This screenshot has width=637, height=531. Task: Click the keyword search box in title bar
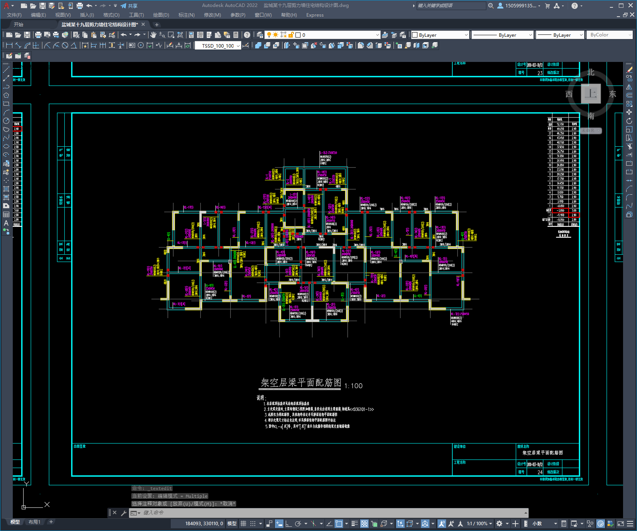pyautogui.click(x=451, y=6)
